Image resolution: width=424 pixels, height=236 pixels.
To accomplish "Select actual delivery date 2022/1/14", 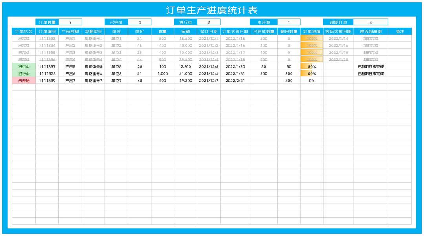I will coord(338,39).
